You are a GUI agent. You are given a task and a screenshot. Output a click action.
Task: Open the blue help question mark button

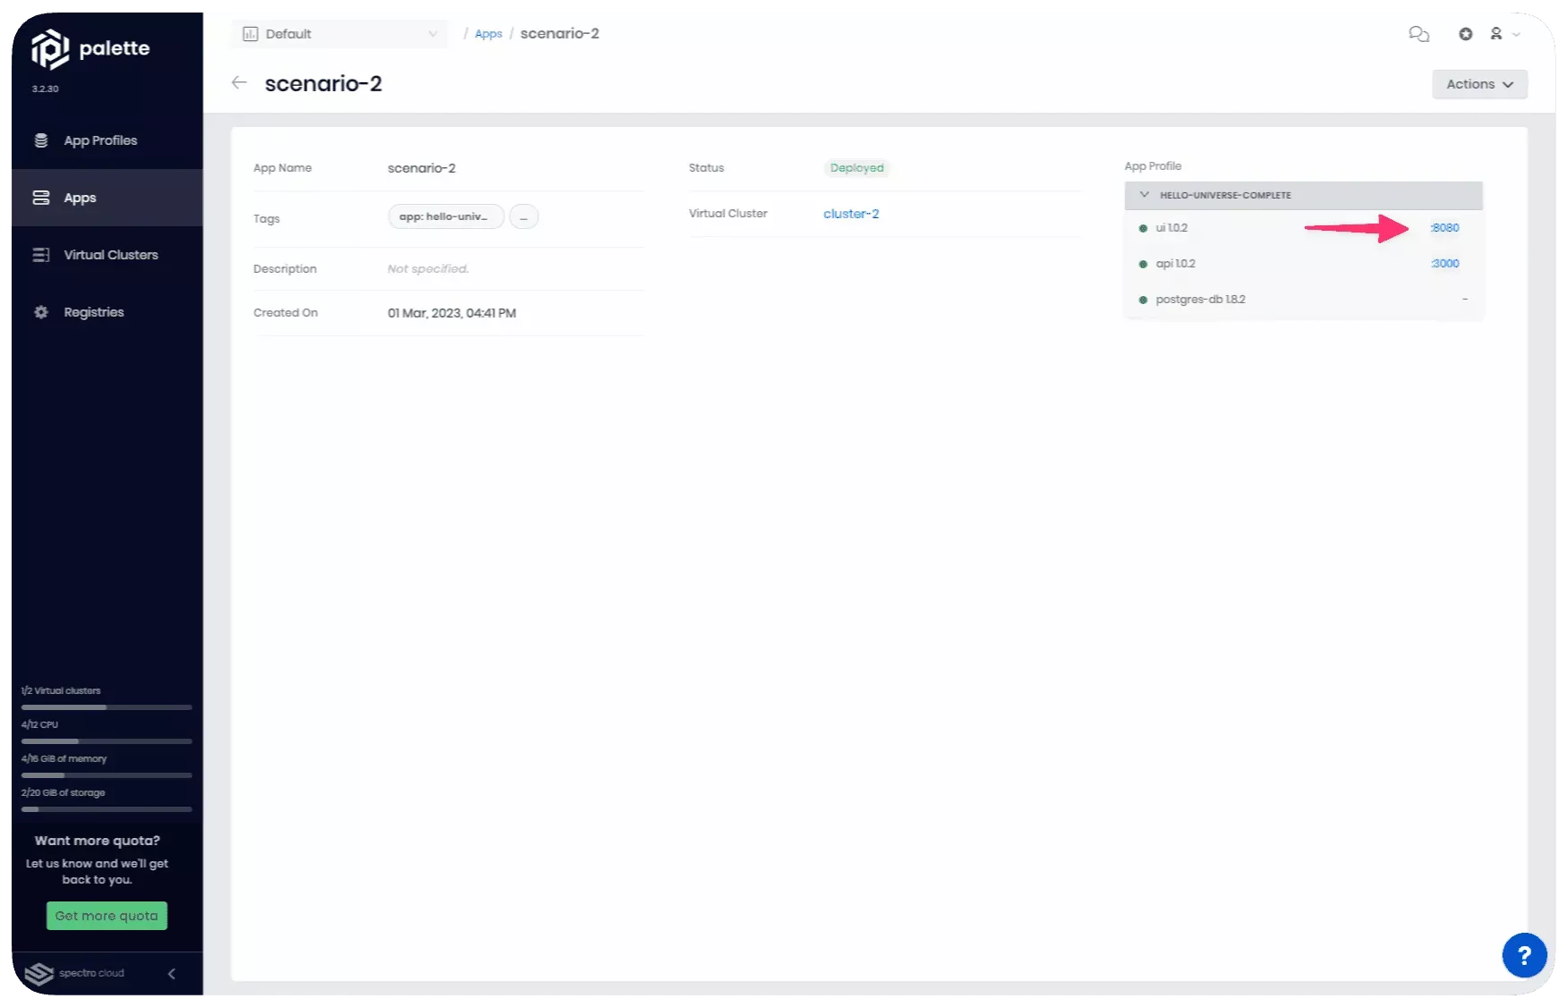1524,955
